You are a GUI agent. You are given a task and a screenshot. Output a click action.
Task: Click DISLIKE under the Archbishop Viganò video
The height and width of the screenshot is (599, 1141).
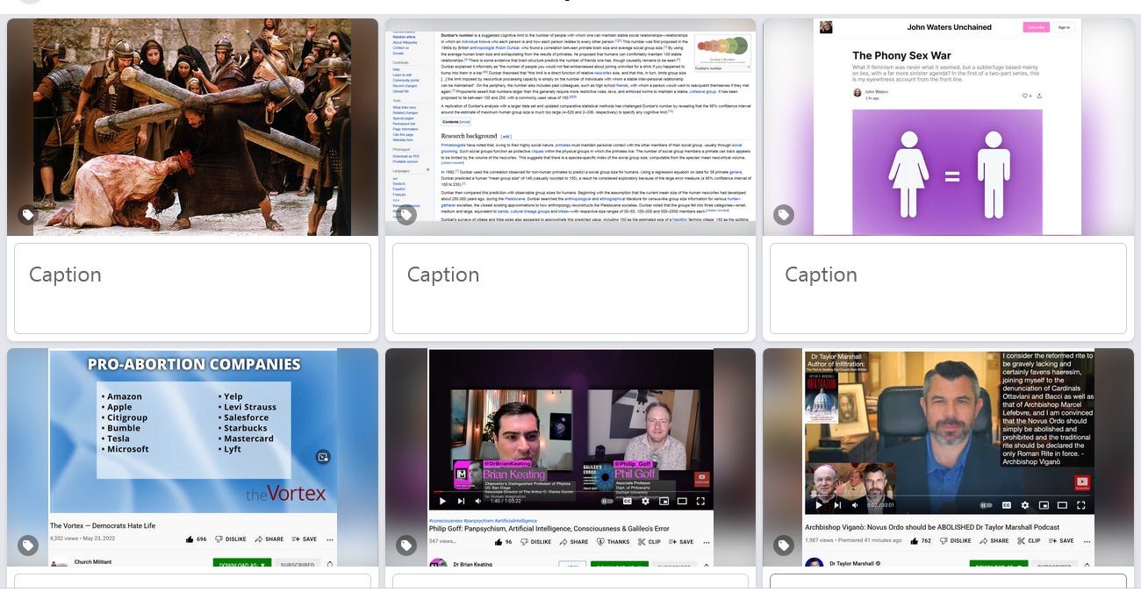click(955, 541)
